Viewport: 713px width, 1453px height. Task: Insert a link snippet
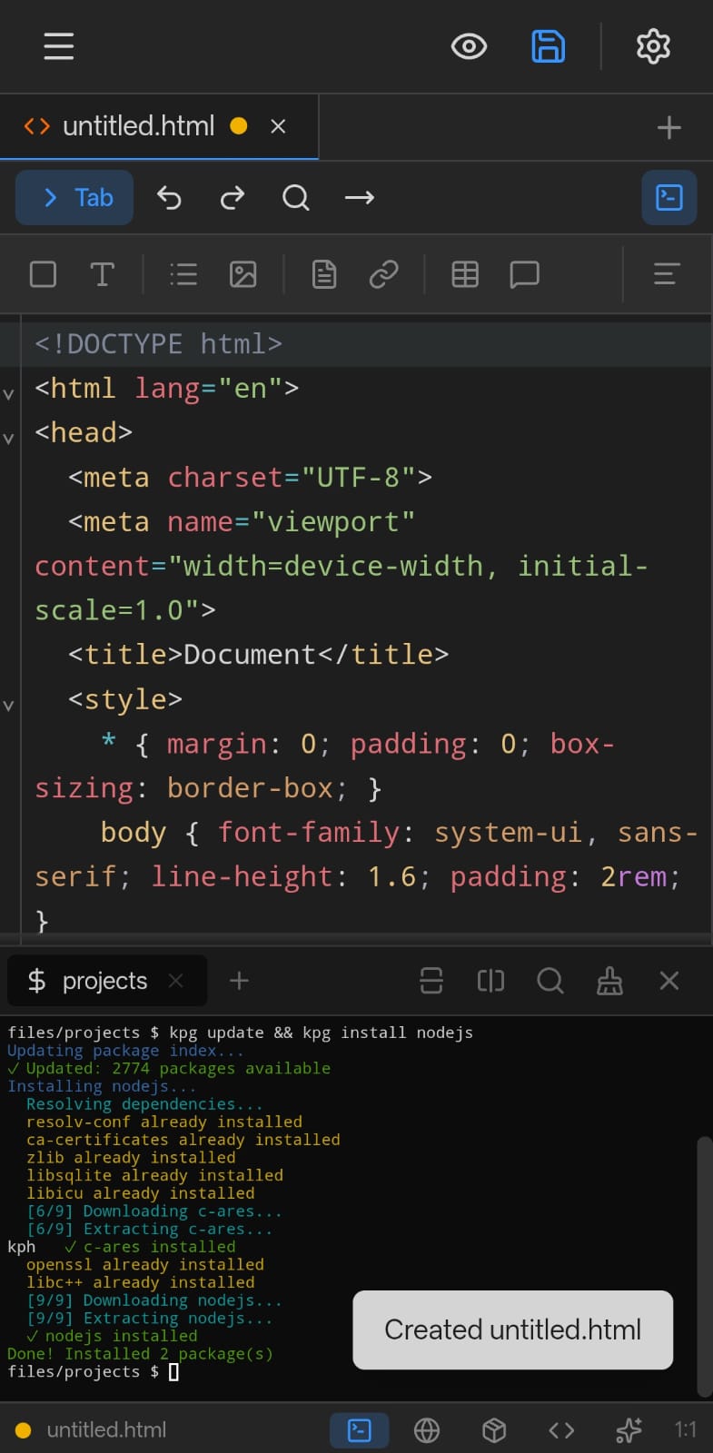point(383,274)
